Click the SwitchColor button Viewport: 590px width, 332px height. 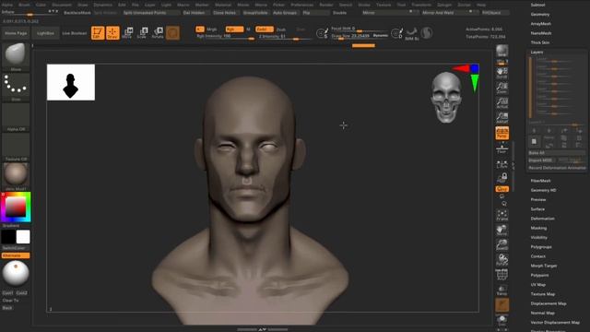click(14, 248)
